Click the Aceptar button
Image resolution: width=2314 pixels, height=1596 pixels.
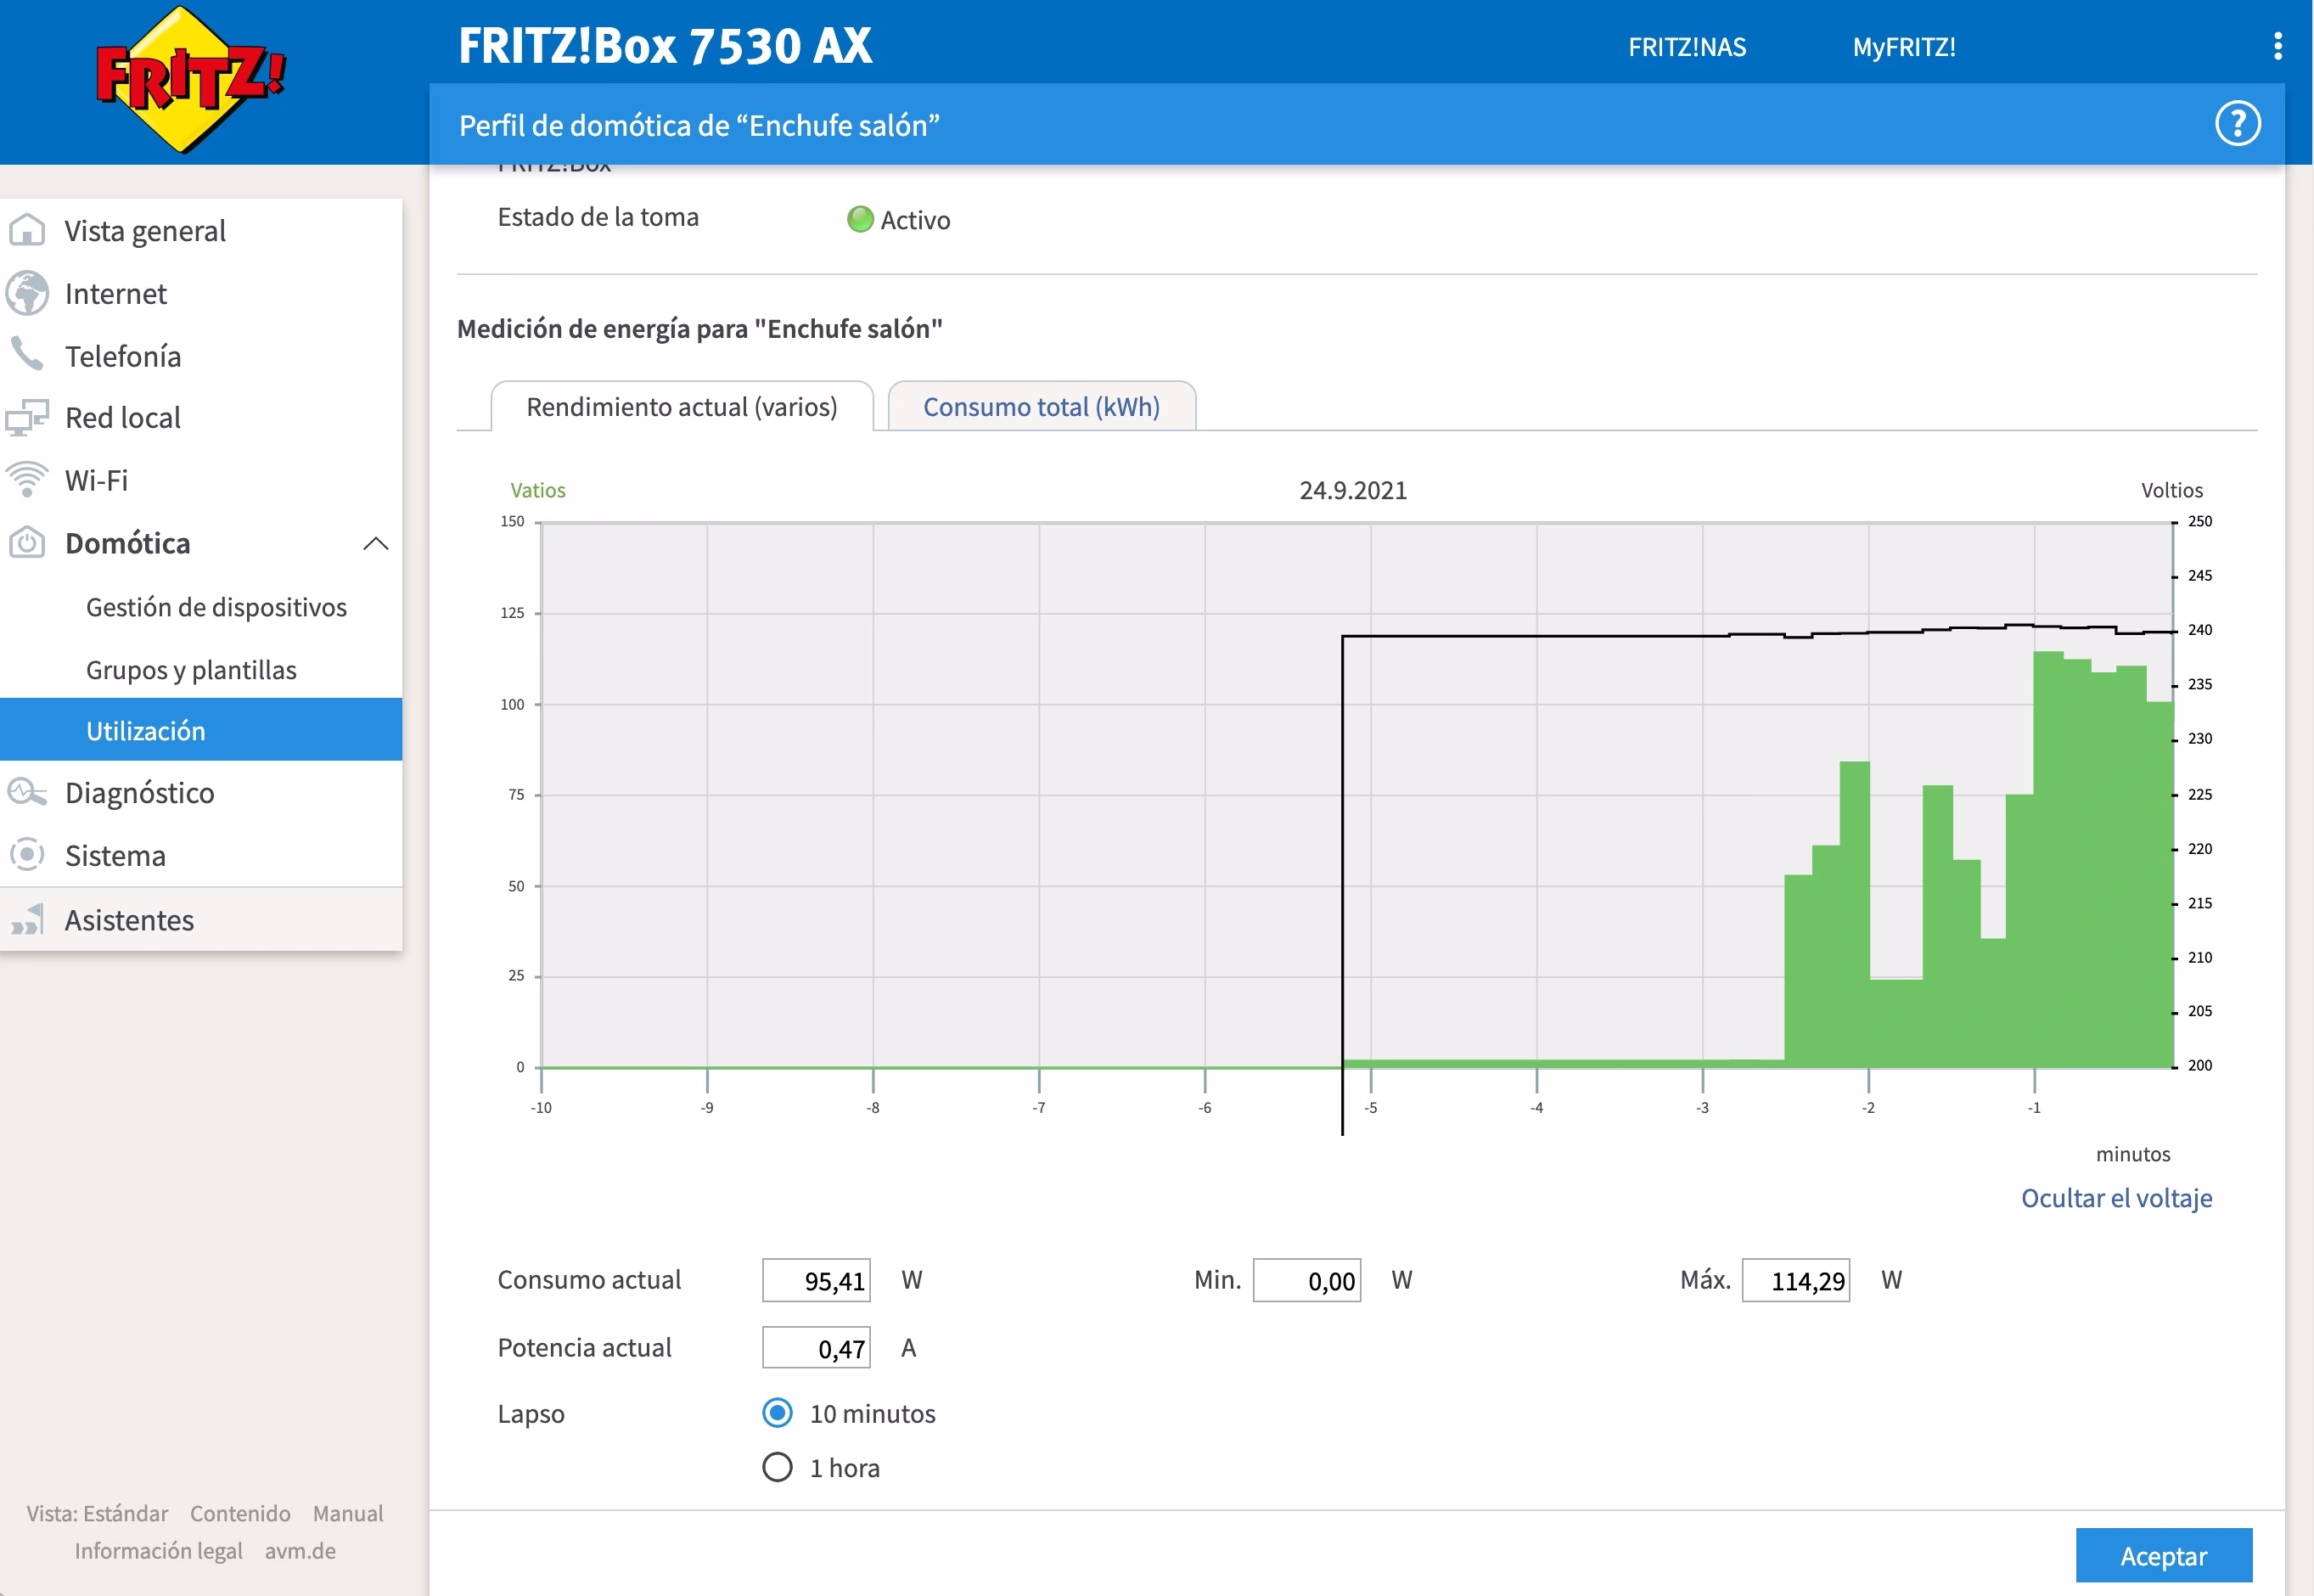click(2163, 1555)
